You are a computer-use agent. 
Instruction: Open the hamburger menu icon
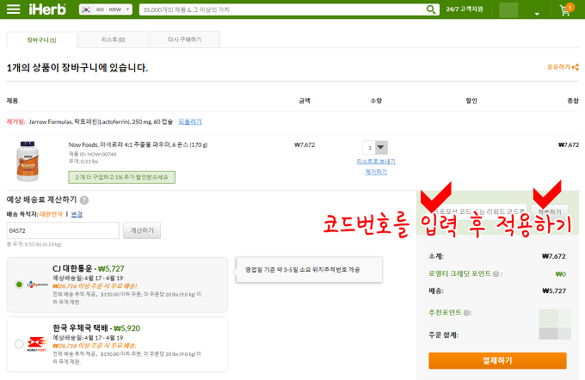click(14, 9)
